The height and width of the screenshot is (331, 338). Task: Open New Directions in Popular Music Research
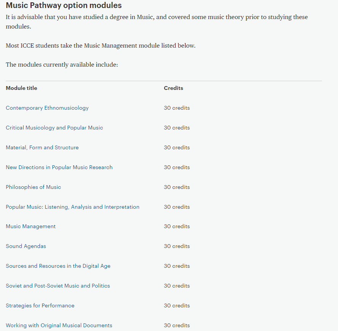click(x=59, y=168)
